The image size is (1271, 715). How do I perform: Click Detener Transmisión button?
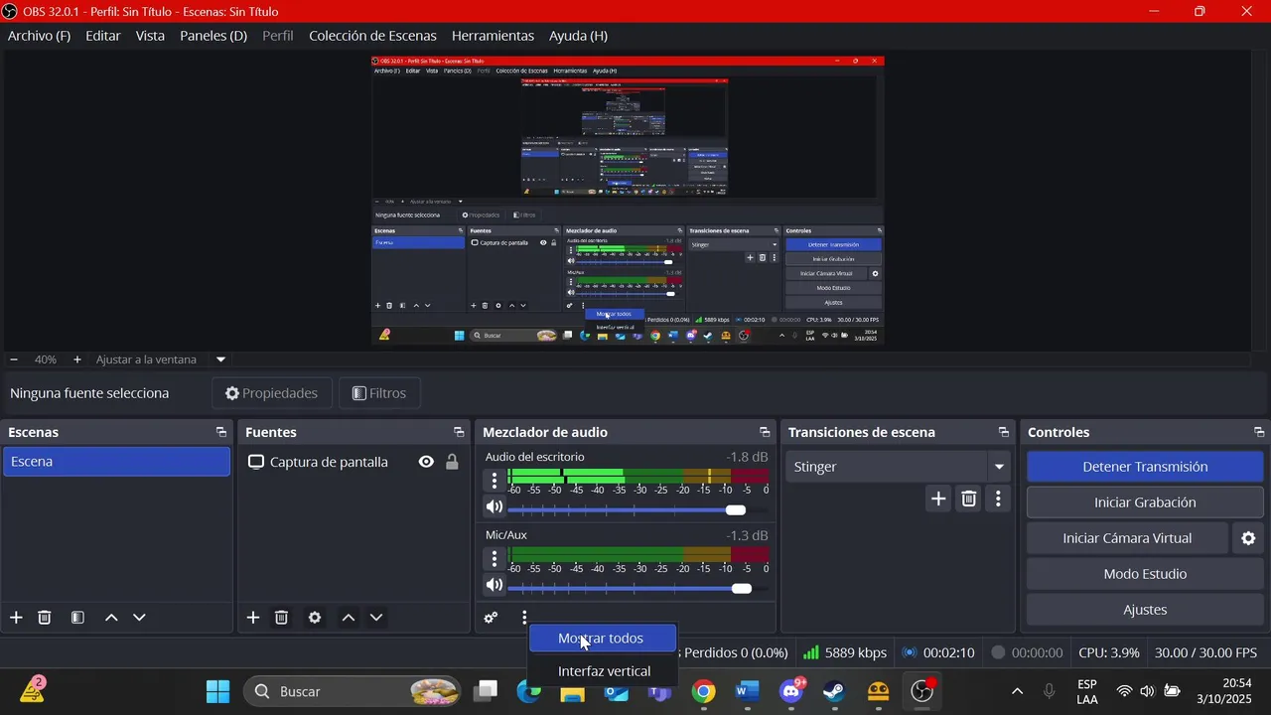(x=1145, y=467)
